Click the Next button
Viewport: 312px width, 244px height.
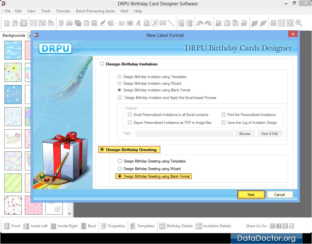coord(251,194)
